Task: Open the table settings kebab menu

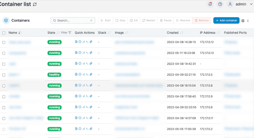Action: pos(248,21)
